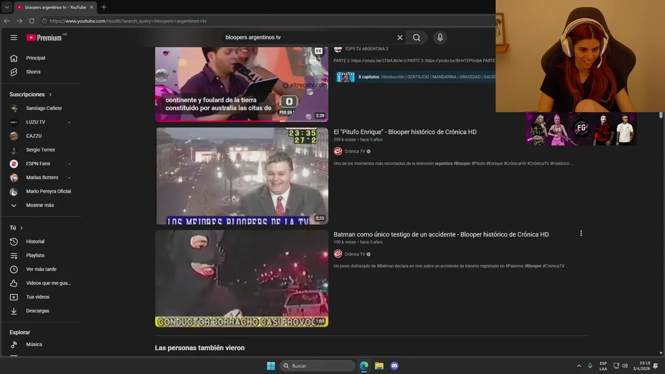Reload the YouTube page
Viewport: 665px width, 374px height.
click(x=32, y=21)
